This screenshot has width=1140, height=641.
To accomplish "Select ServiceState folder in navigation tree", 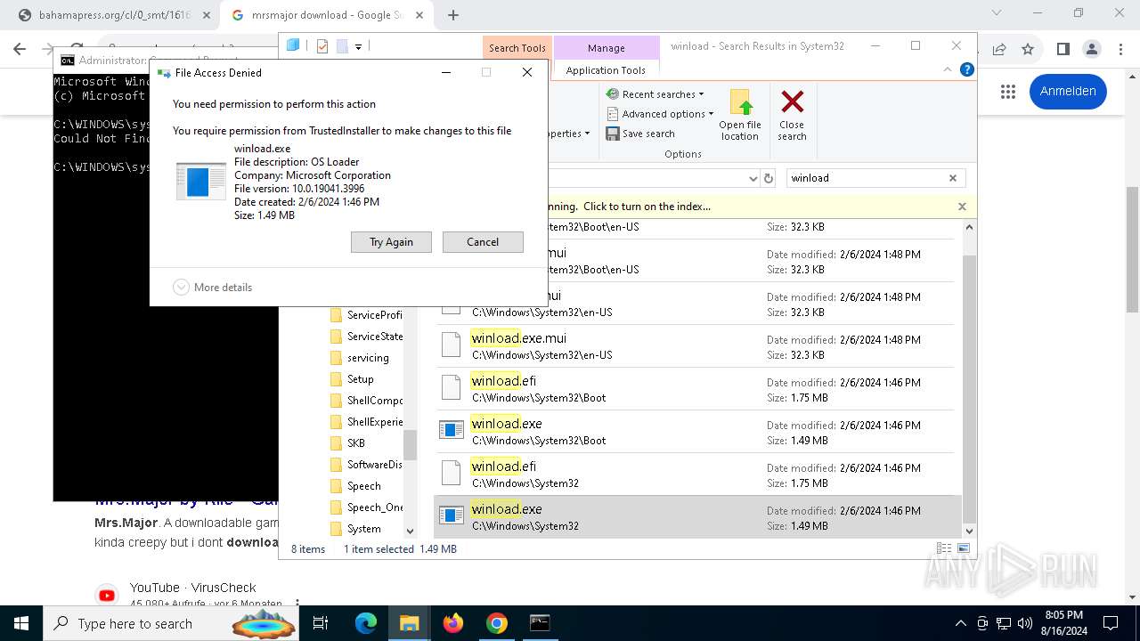I will point(366,337).
